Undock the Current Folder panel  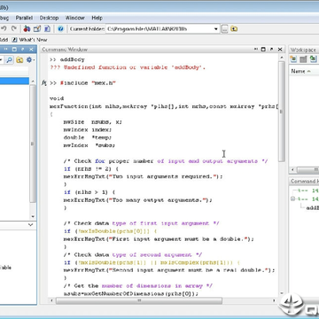23,50
